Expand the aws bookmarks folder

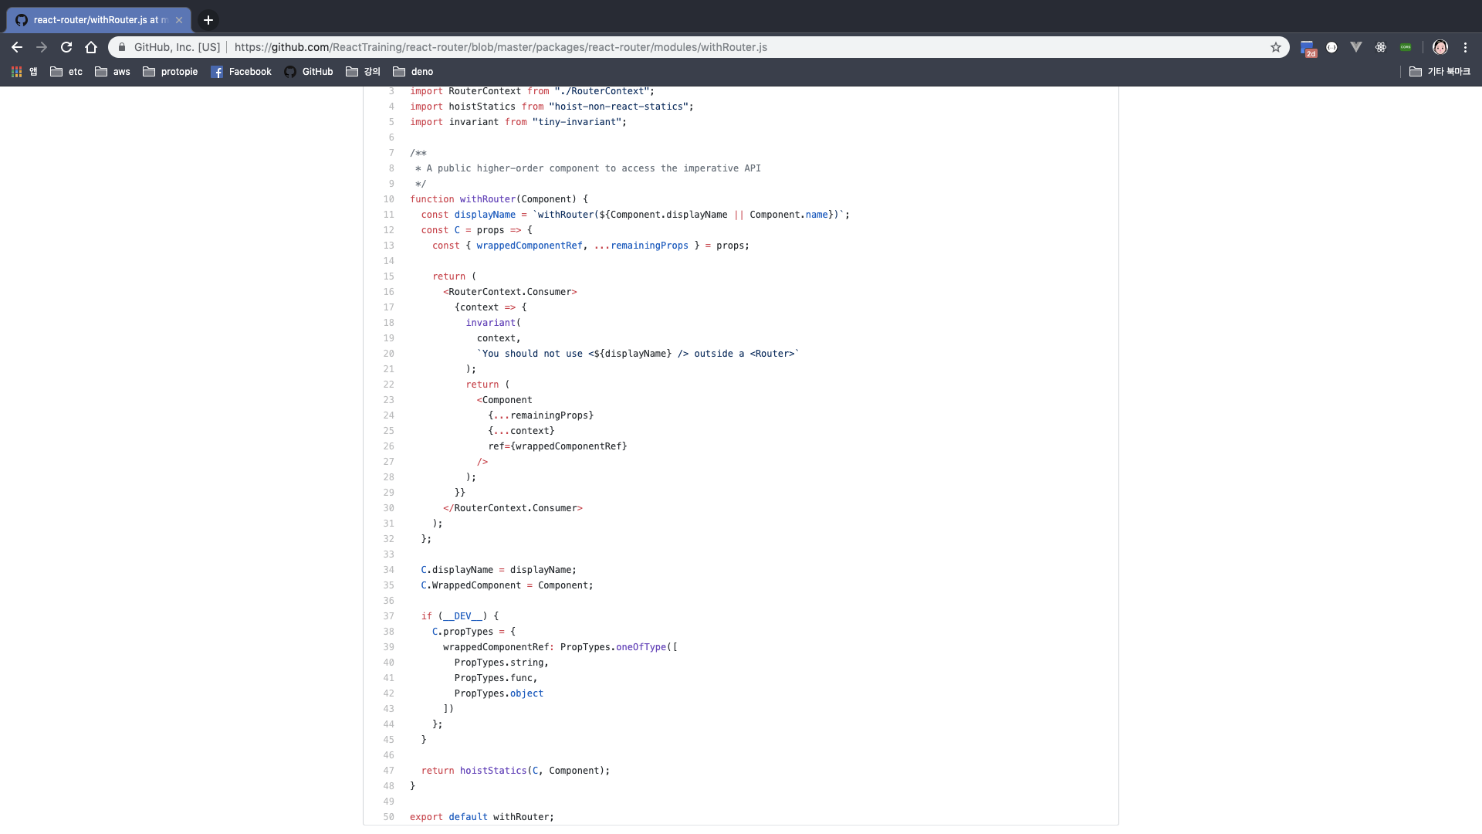112,72
